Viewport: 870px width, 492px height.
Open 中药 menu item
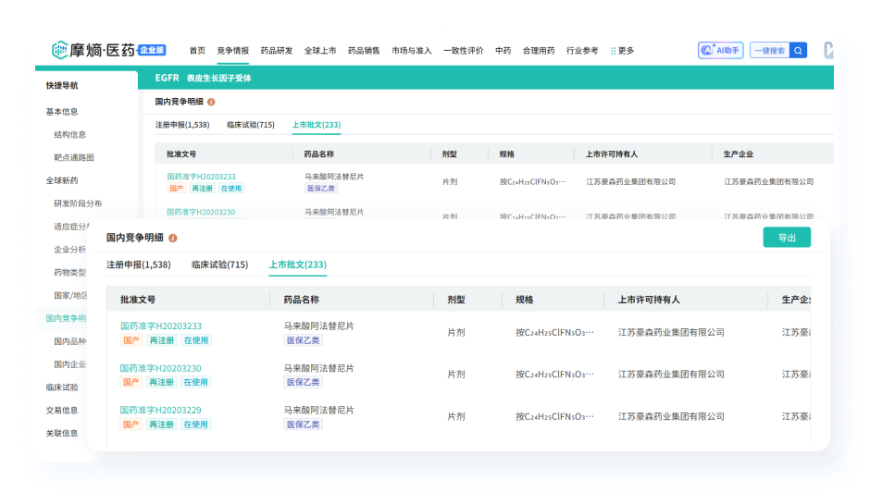coord(503,51)
